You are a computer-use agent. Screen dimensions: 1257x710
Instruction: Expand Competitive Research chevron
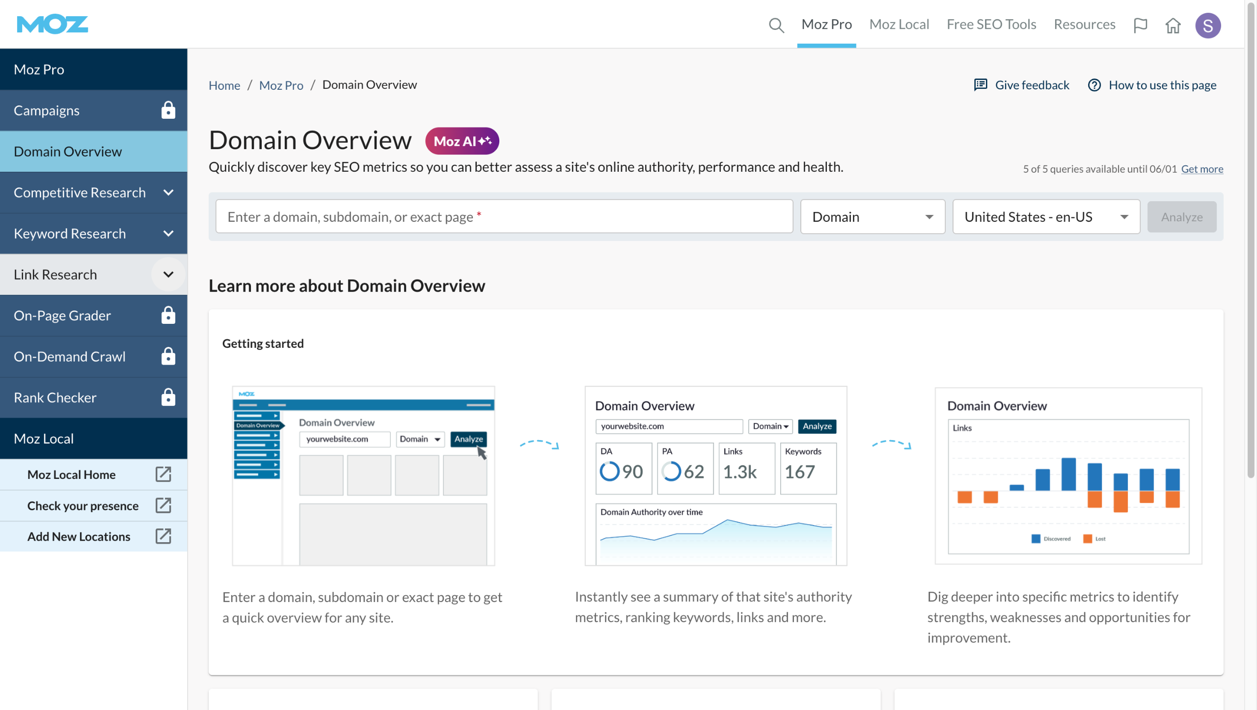click(x=168, y=192)
